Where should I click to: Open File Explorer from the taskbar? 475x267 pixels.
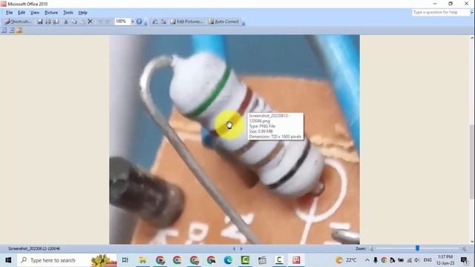[x=142, y=260]
